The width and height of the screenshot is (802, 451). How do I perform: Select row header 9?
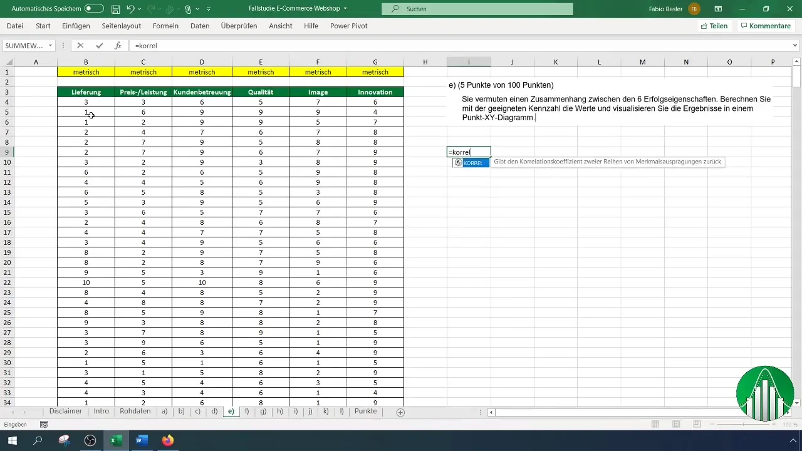coord(6,152)
